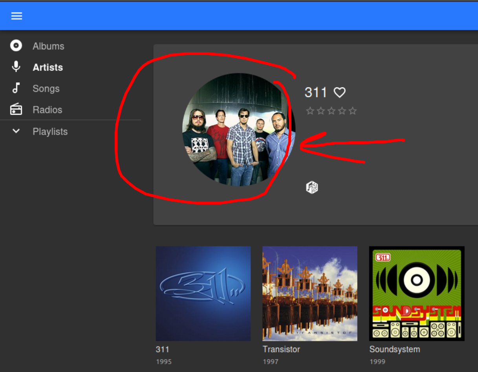Open the Transistor album title link
This screenshot has height=372, width=478.
(281, 349)
